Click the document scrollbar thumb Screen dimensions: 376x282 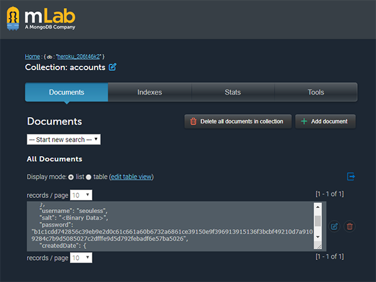point(318,221)
